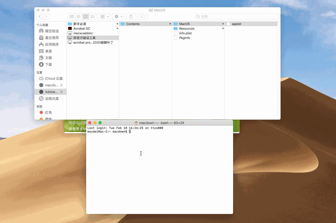This screenshot has width=336, height=223.
Task: Select the Contents folder column entry
Action: point(133,24)
